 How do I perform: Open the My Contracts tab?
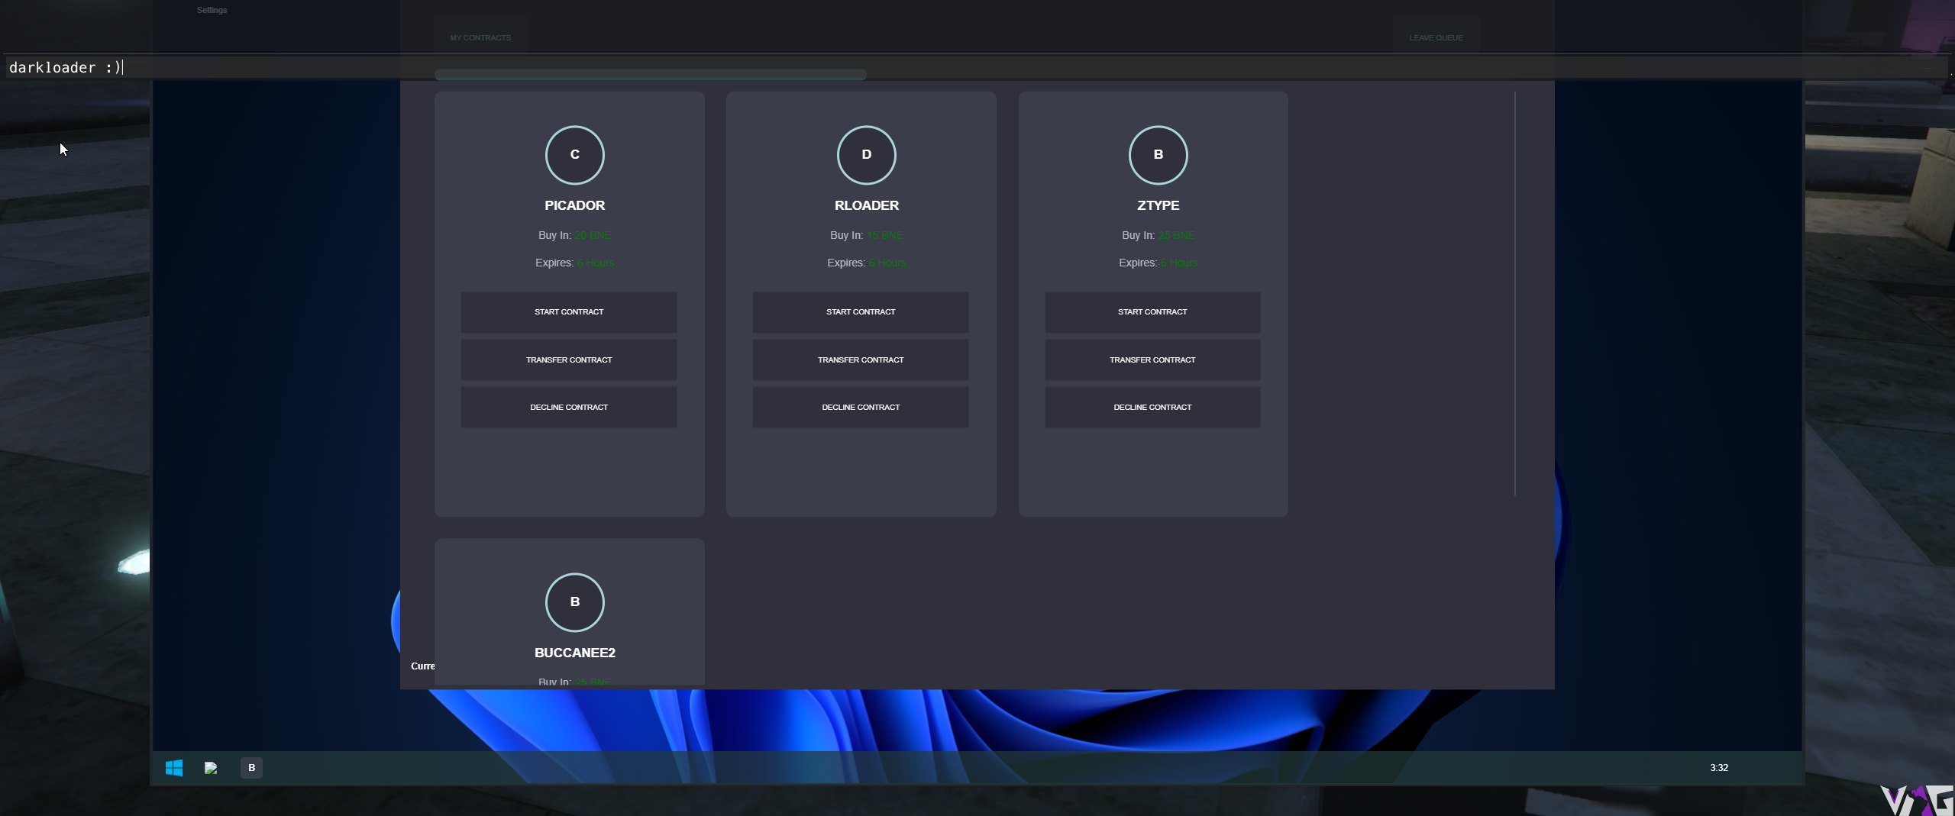pos(480,37)
